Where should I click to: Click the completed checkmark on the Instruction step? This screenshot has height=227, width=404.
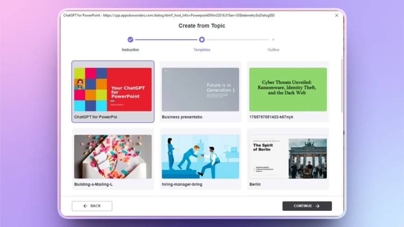point(131,39)
